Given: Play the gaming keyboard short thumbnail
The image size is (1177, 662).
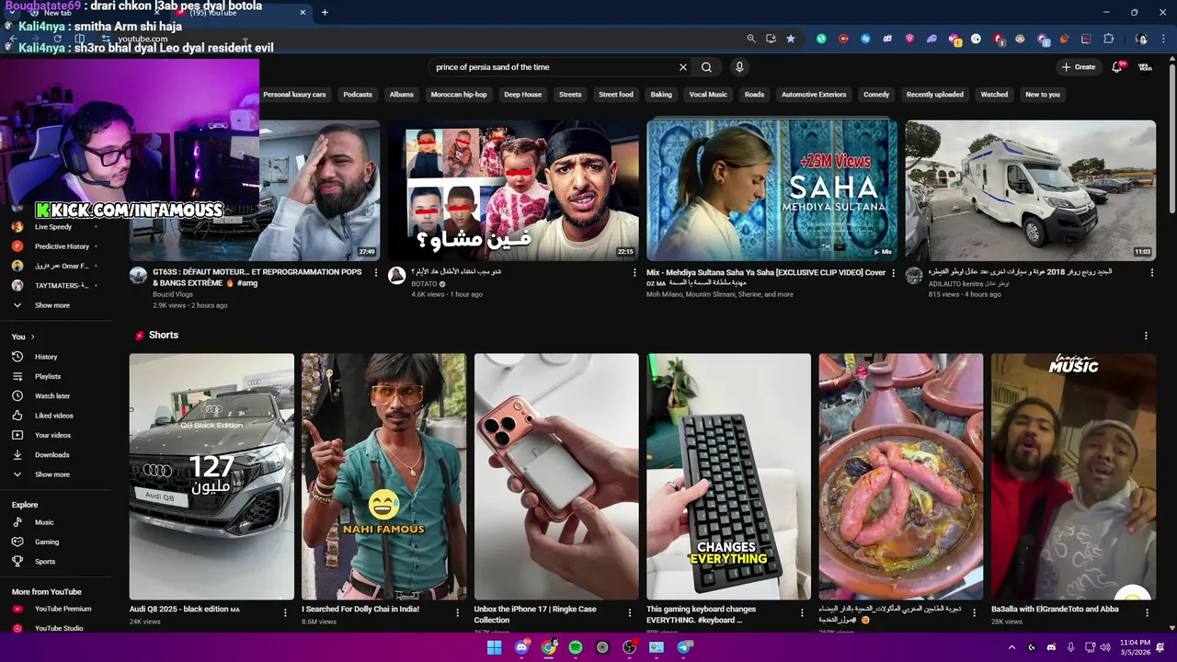Looking at the screenshot, I should pos(728,476).
